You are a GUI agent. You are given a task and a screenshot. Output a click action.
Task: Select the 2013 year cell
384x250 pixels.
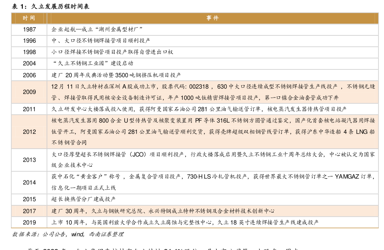coord(29,160)
